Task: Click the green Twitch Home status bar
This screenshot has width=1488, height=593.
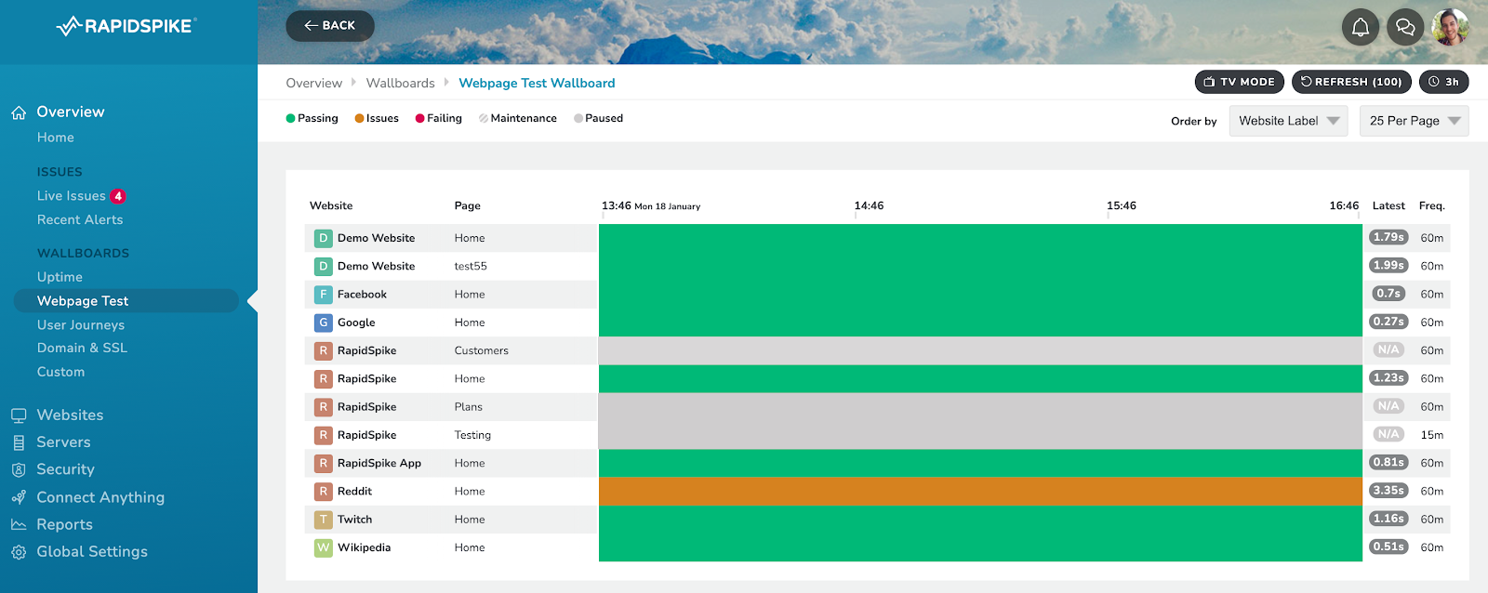Action: (980, 520)
